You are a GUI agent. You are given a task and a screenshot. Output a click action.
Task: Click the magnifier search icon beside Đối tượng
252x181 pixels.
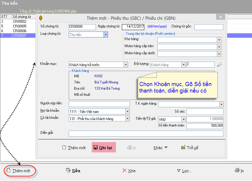[x=219, y=65]
